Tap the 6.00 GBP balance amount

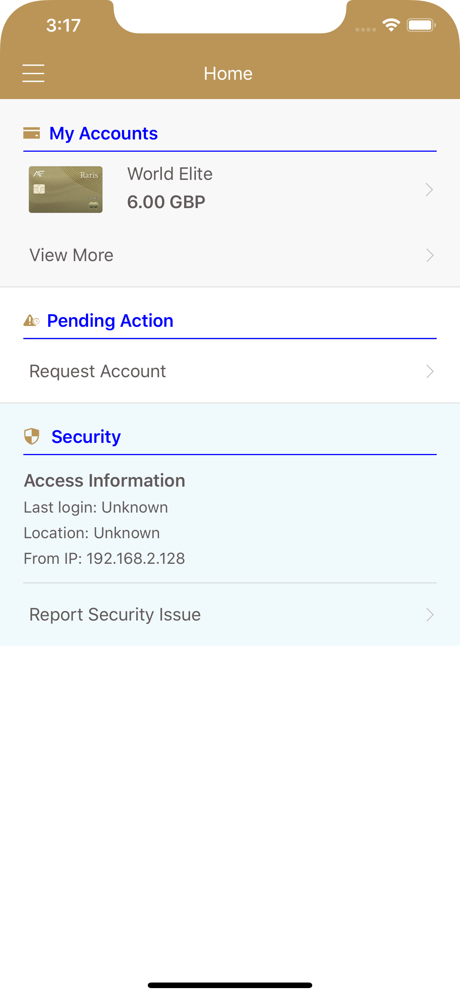click(x=166, y=202)
